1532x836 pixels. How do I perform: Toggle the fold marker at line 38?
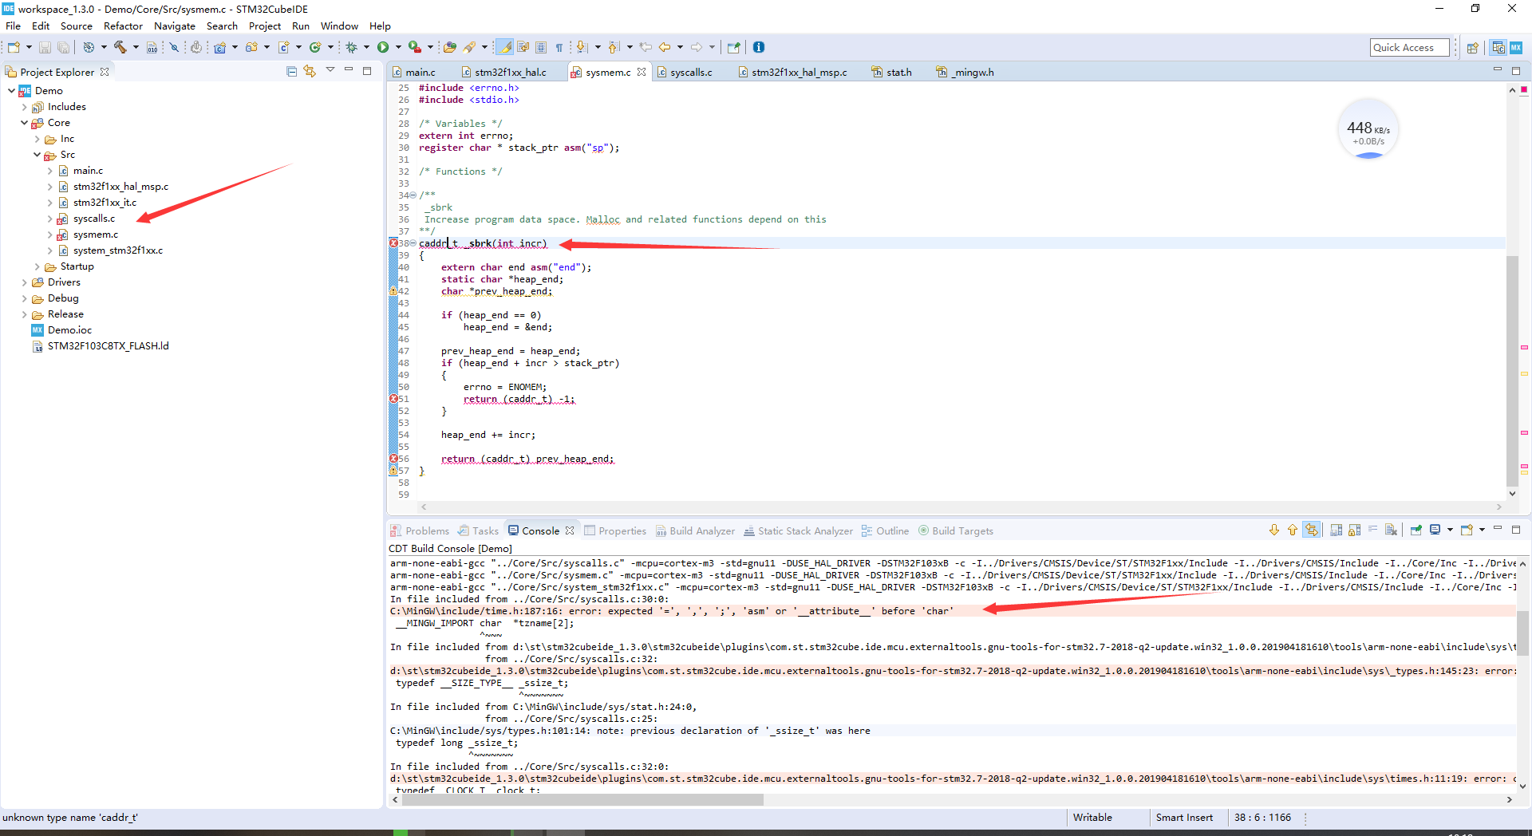coord(413,243)
